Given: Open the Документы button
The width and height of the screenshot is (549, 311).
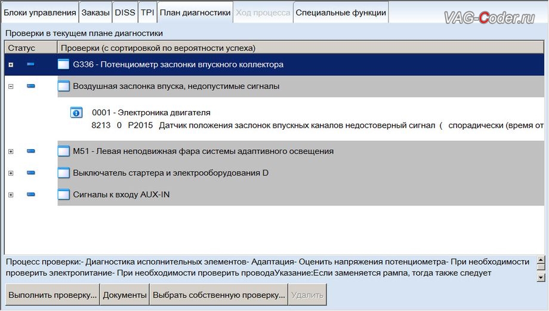Looking at the screenshot, I should 125,295.
